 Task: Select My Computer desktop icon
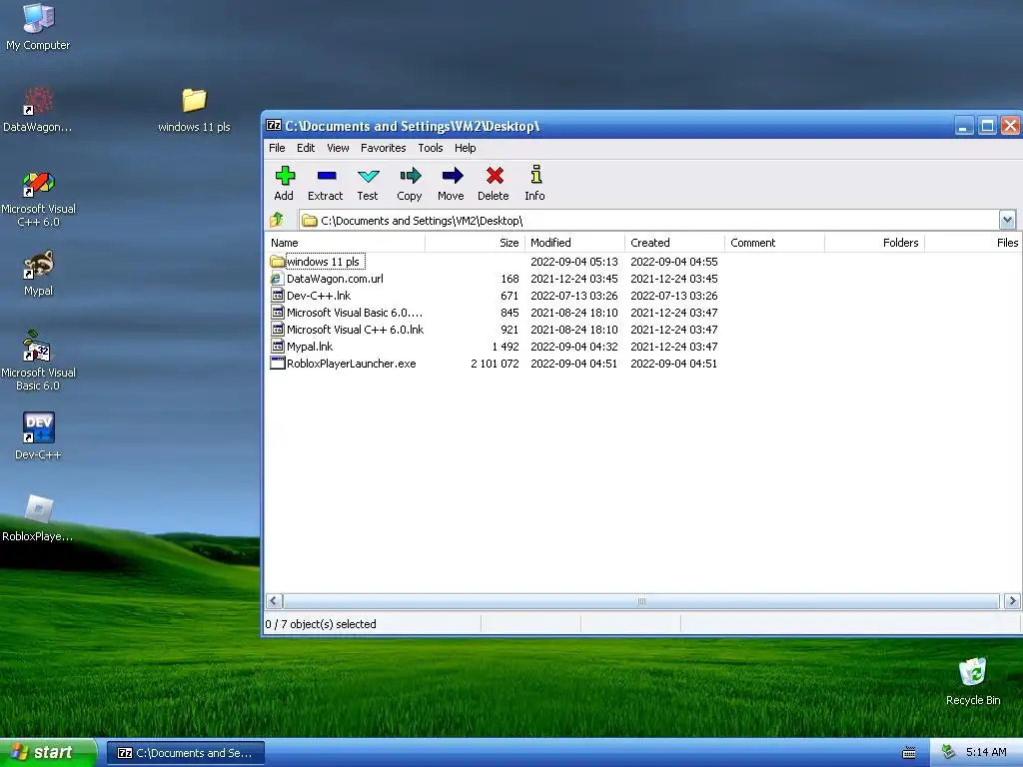pyautogui.click(x=38, y=26)
